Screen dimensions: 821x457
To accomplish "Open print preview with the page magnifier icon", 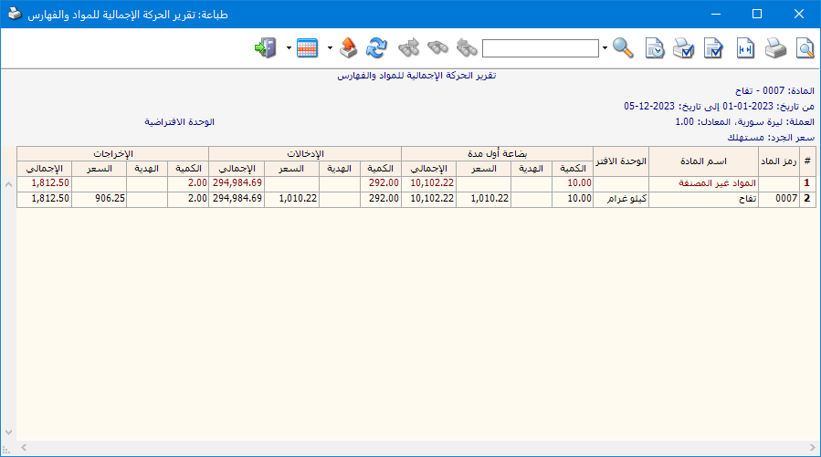I will [805, 48].
